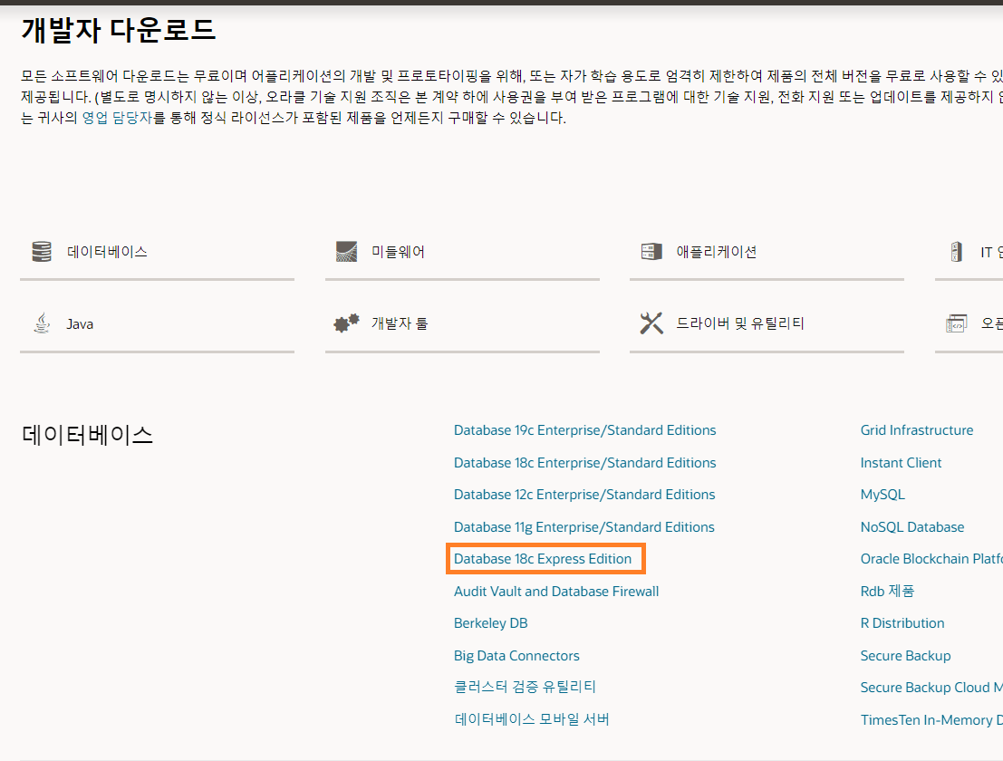Open the 클러스터 검증 유틸리티 link

tap(525, 687)
